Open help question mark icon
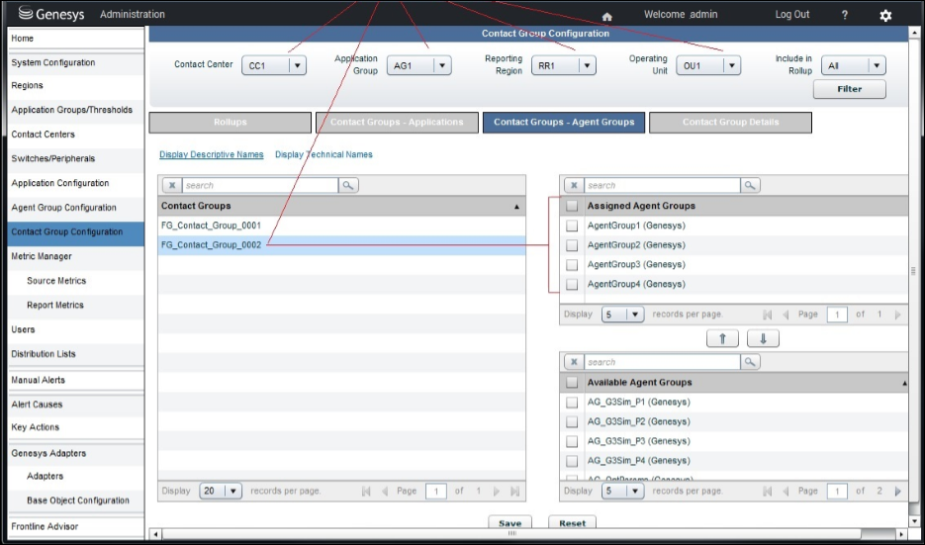The image size is (925, 545). pyautogui.click(x=845, y=16)
